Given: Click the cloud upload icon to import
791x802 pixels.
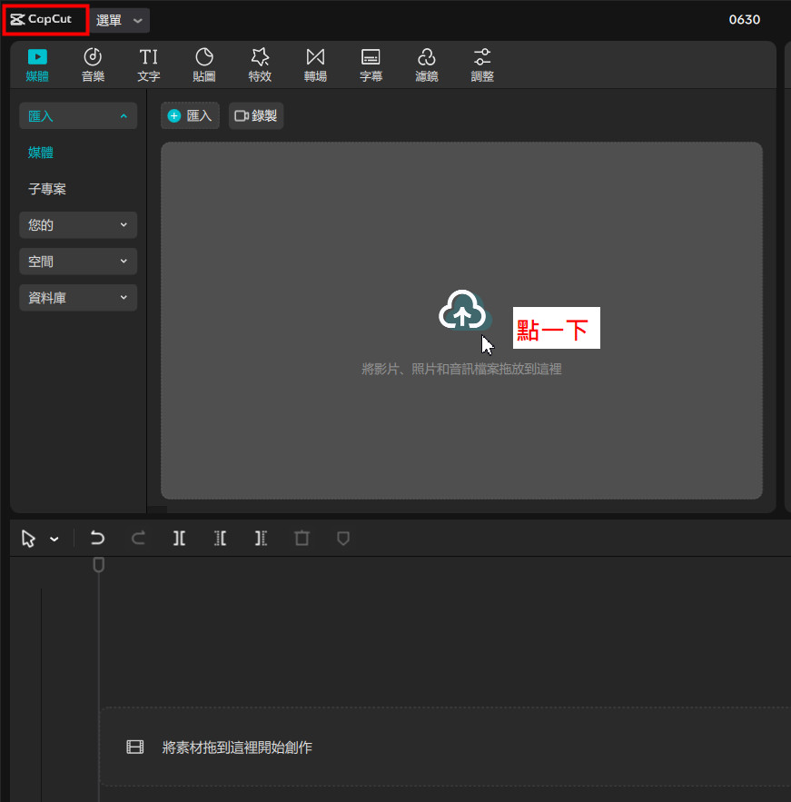Looking at the screenshot, I should coord(463,312).
